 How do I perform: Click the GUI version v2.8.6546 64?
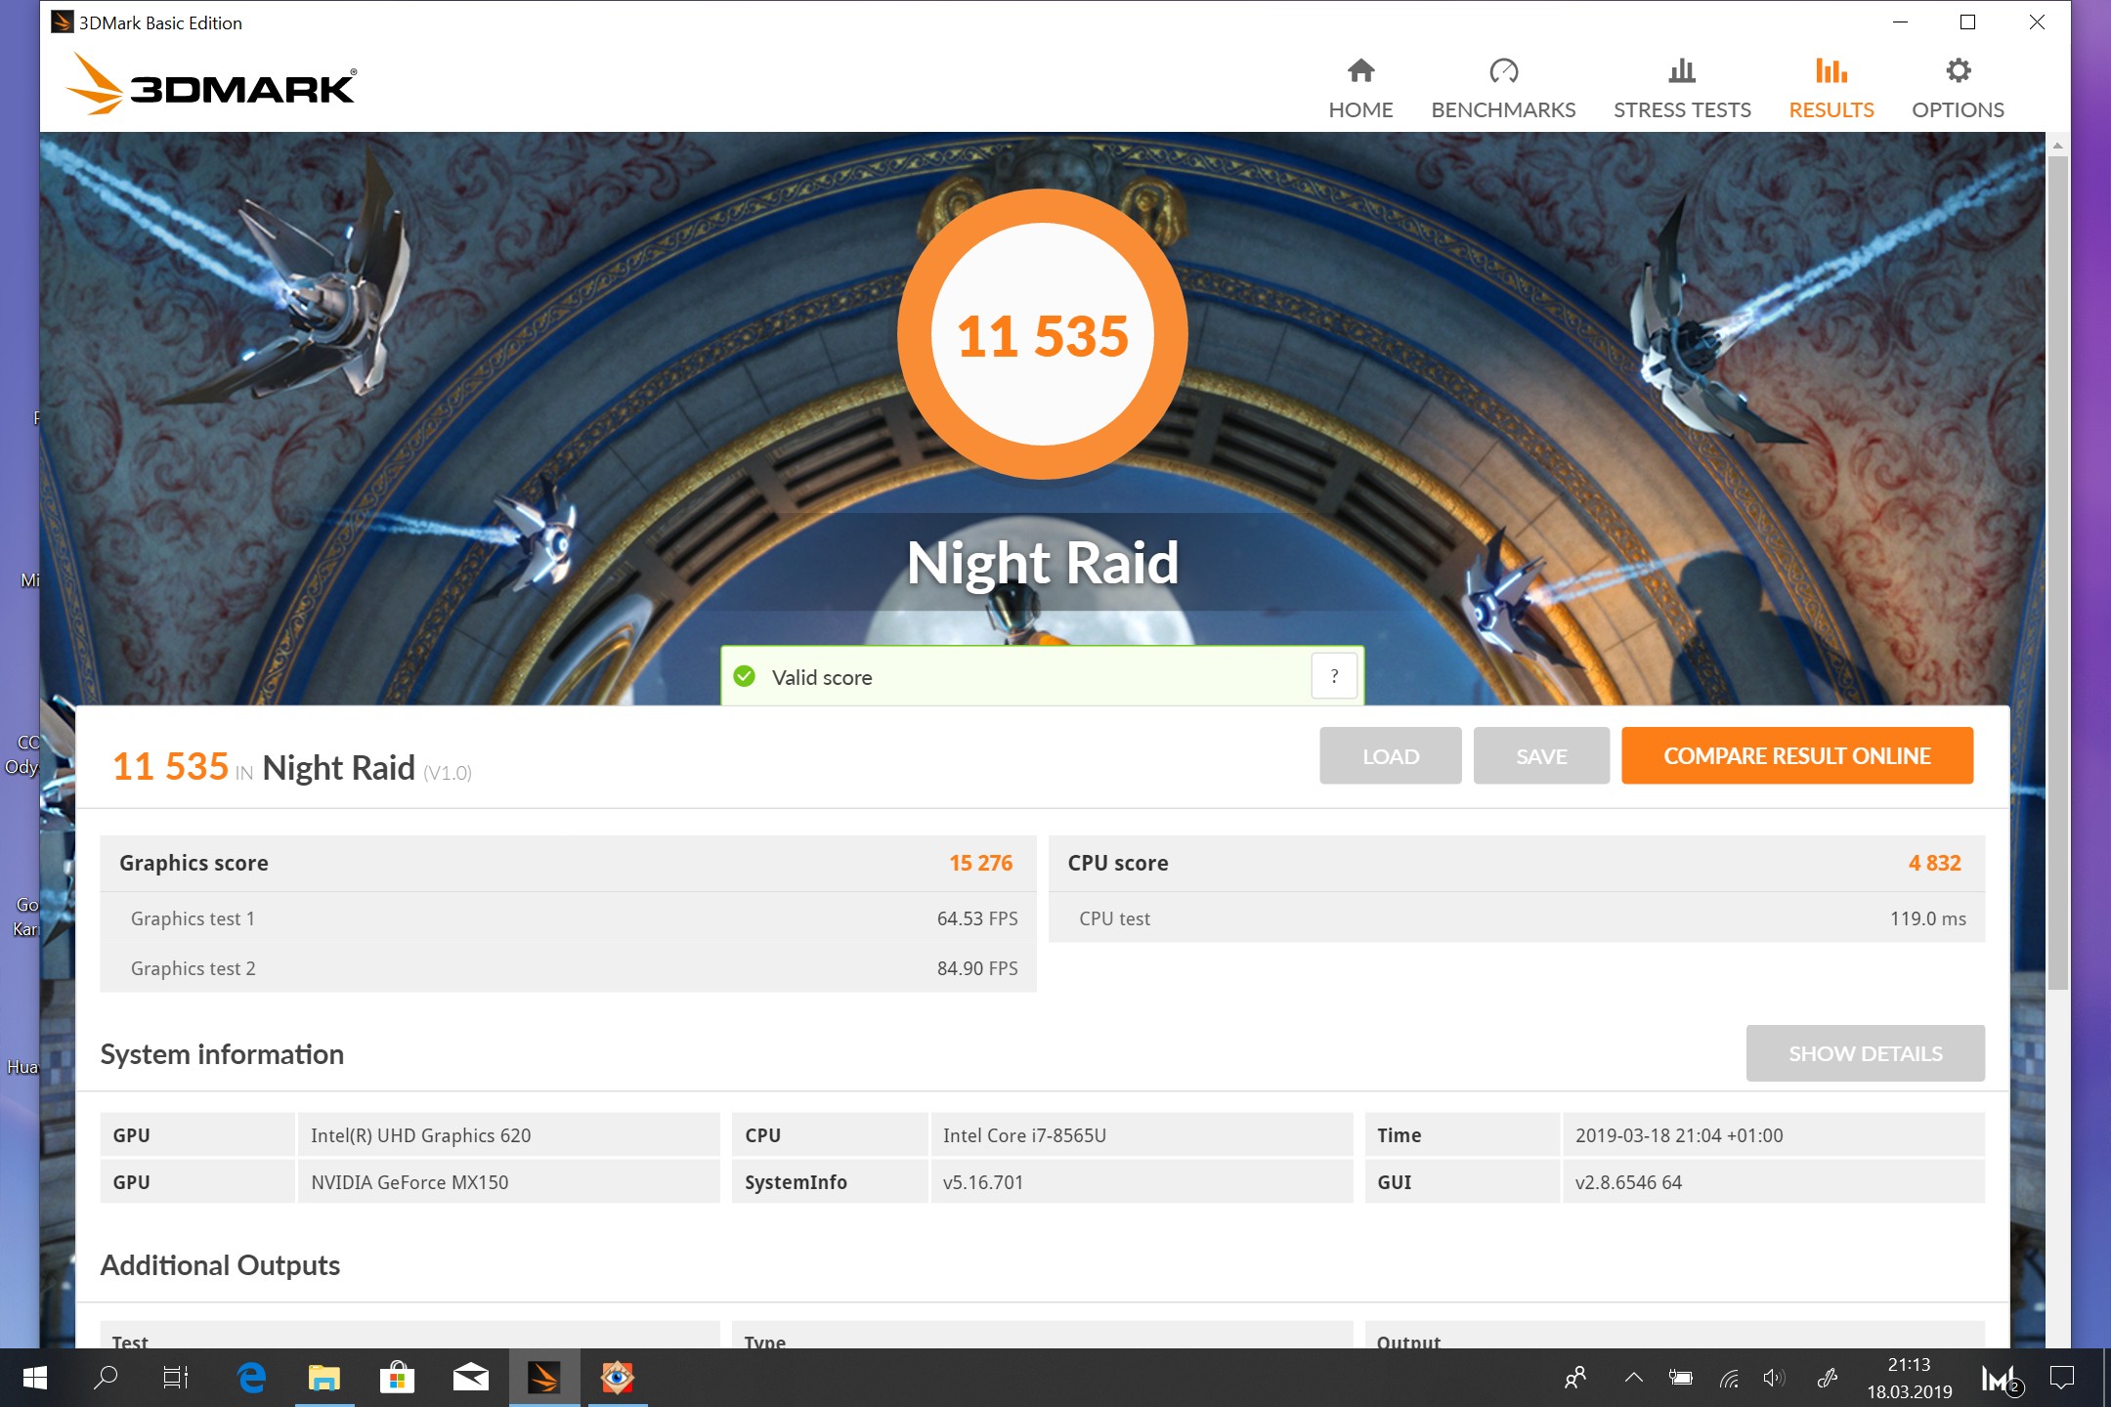(x=1773, y=1182)
